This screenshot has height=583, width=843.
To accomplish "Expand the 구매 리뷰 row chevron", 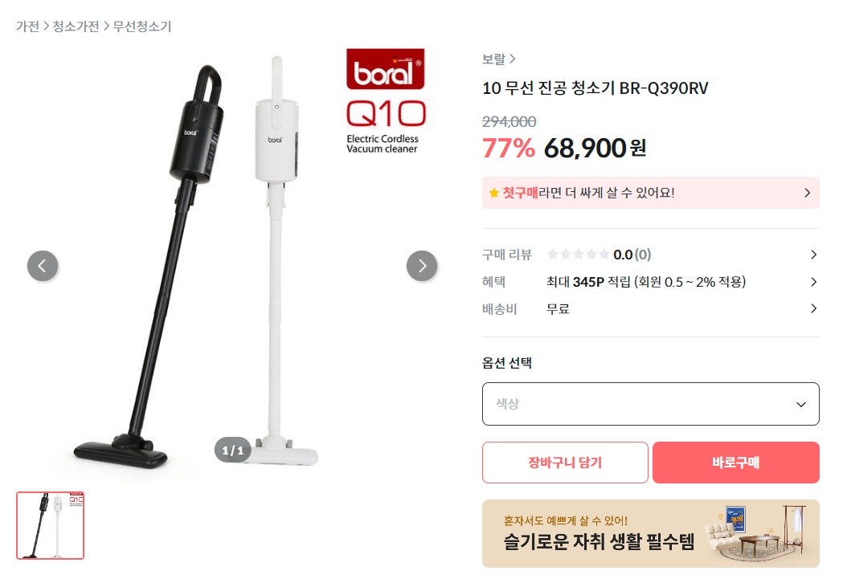I will (x=813, y=255).
